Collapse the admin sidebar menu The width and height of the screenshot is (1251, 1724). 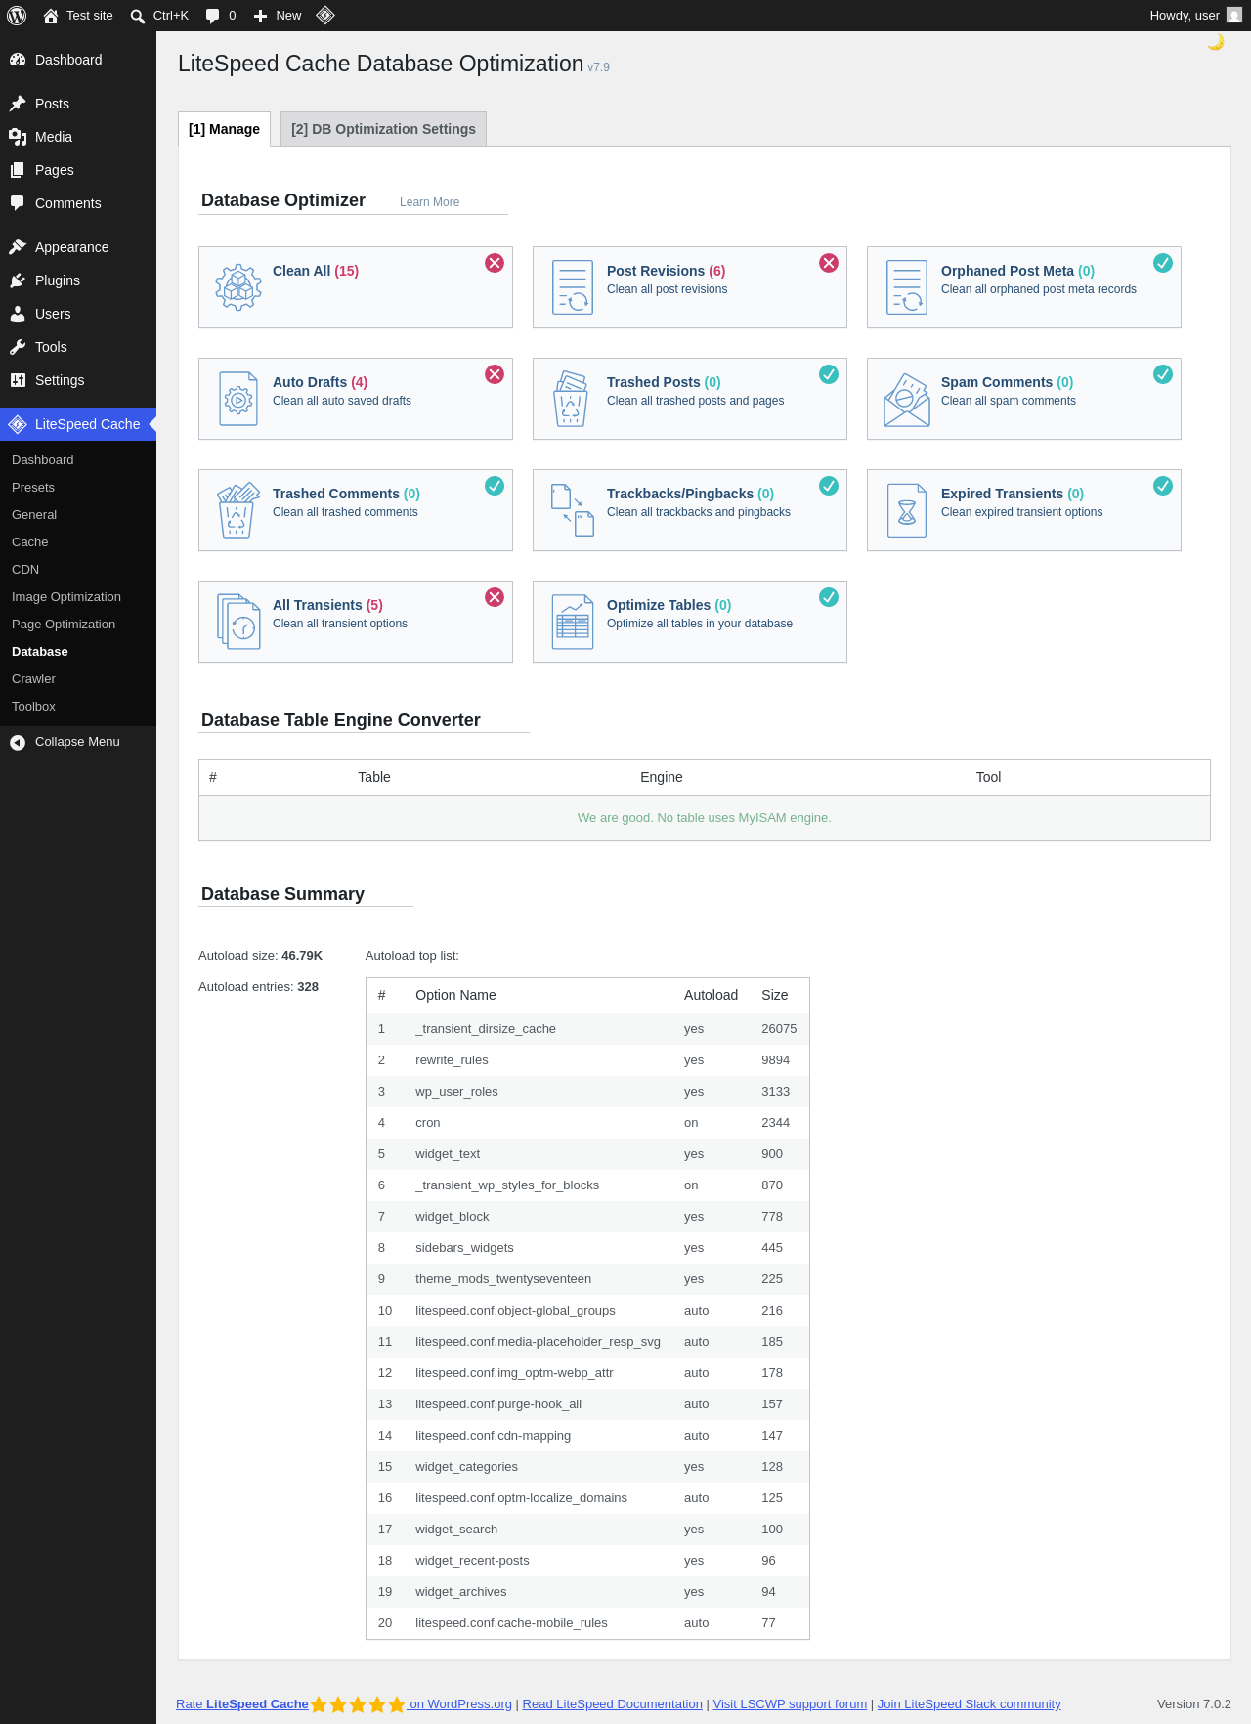78,742
